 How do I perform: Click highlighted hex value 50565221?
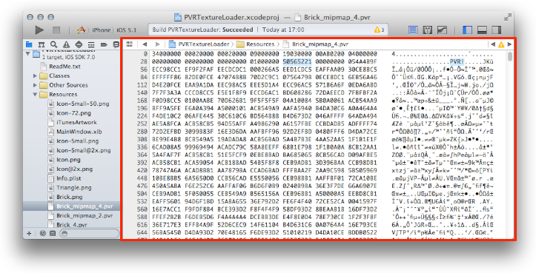click(297, 61)
